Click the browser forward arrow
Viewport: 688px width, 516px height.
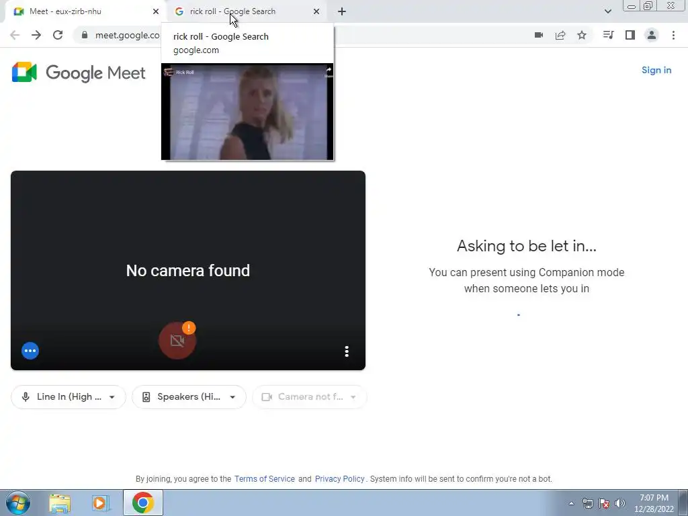point(36,35)
